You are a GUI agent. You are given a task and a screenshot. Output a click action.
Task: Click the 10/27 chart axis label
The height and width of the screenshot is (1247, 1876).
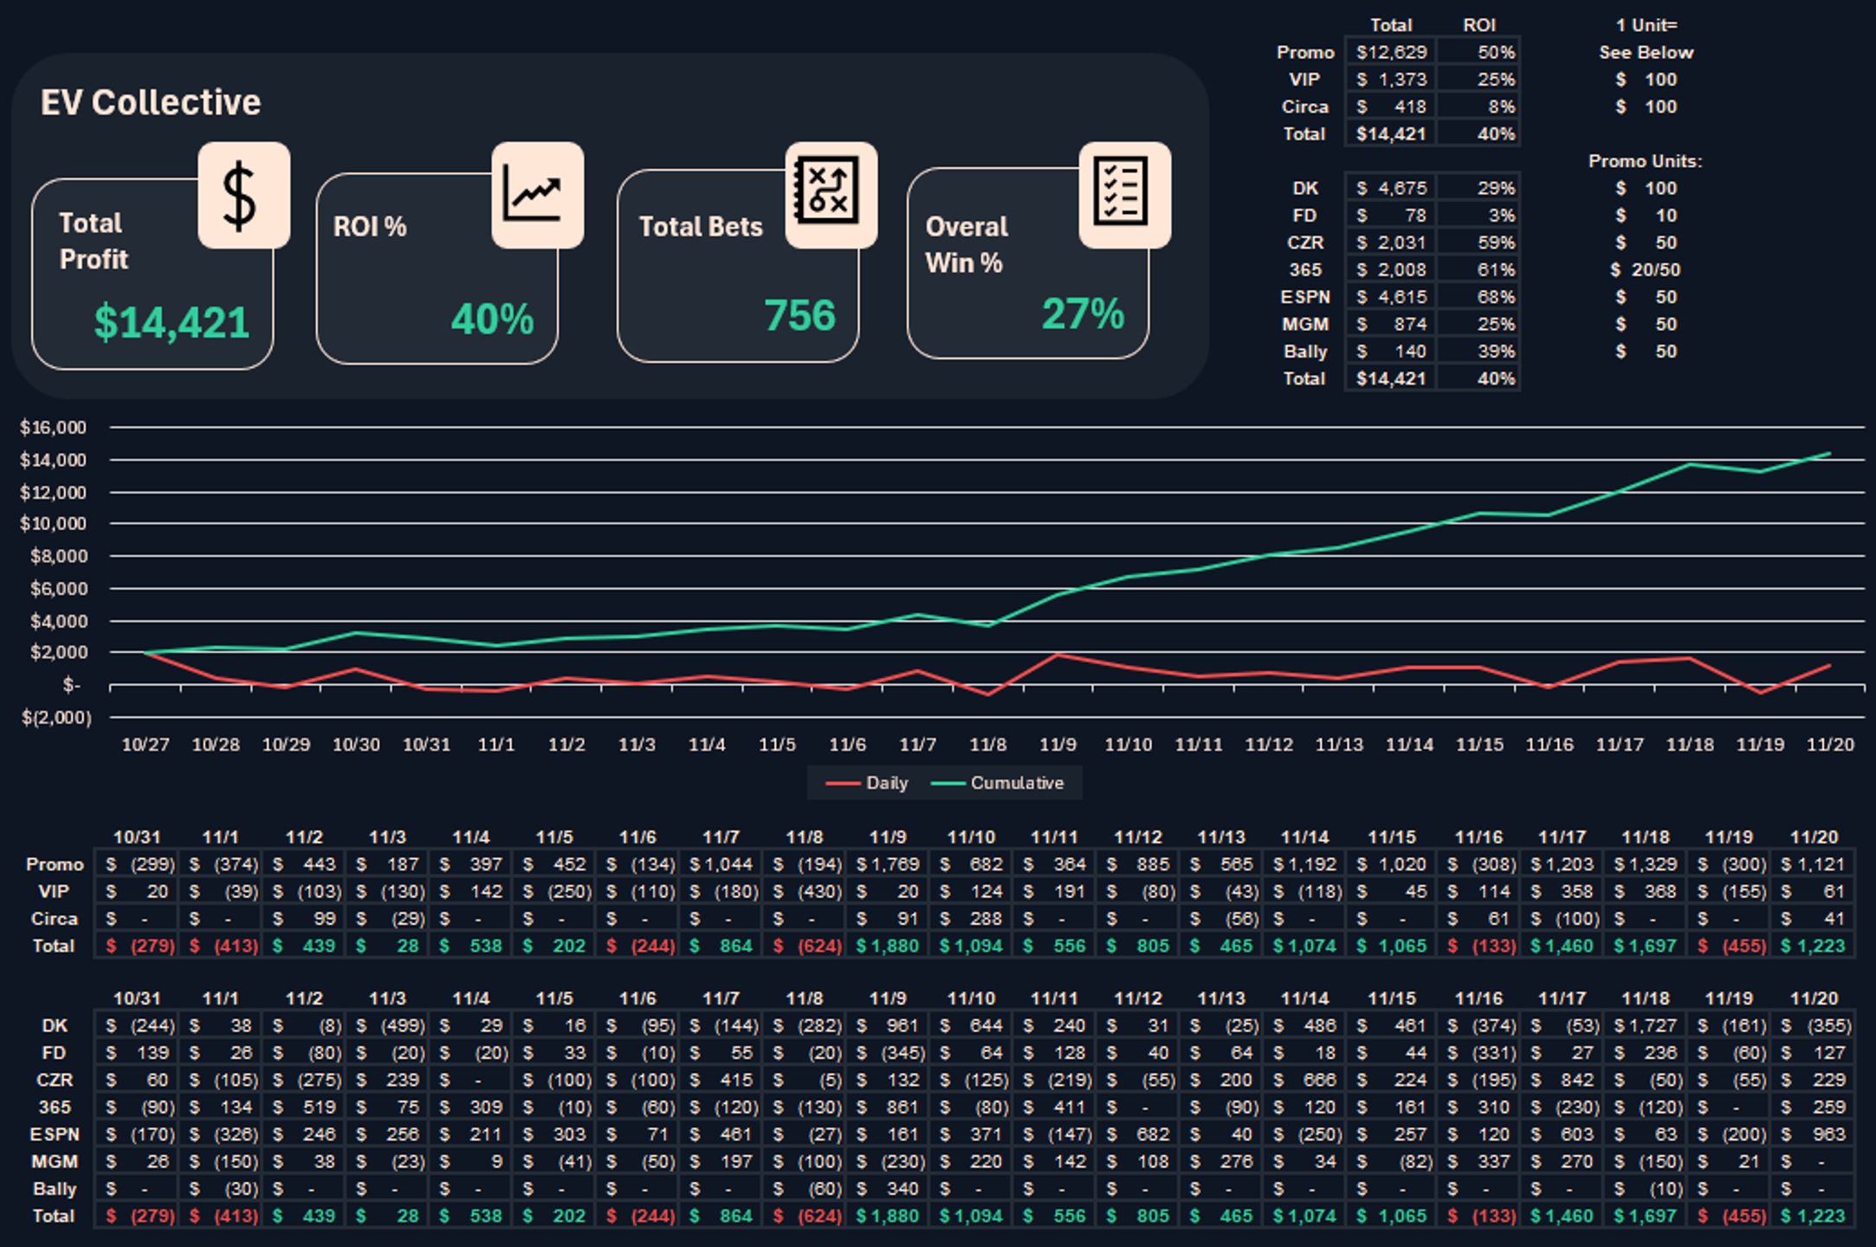(146, 745)
